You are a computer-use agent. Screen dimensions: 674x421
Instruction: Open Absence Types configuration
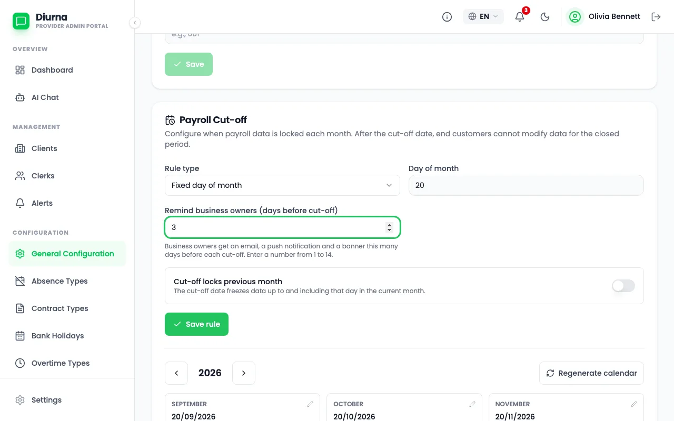[67, 281]
